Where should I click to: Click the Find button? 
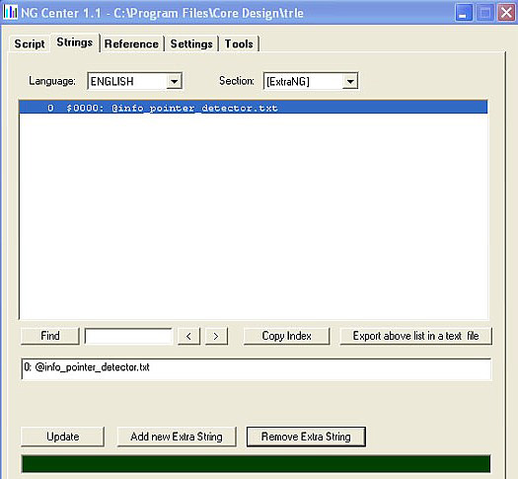[x=50, y=336]
